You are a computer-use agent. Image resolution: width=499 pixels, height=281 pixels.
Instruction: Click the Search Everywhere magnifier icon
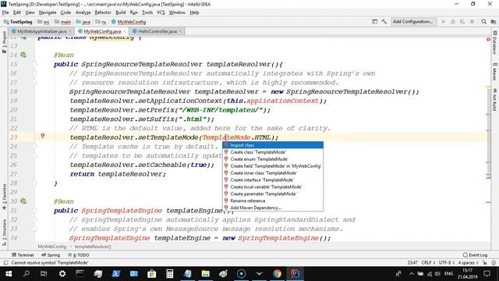483,22
